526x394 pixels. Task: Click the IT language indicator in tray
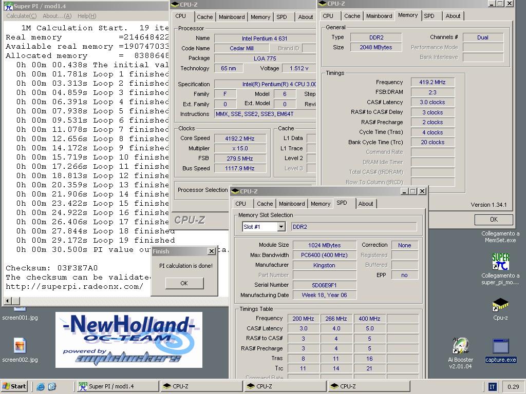click(x=492, y=387)
